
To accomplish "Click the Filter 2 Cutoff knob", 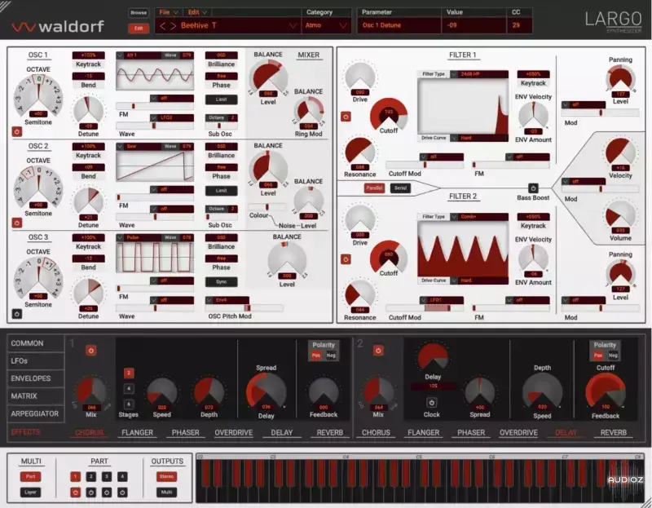I will [x=389, y=256].
